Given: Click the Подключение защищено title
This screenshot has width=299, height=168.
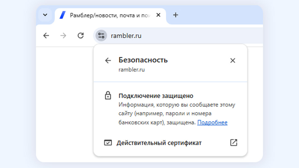Looking at the screenshot, I should 156,96.
